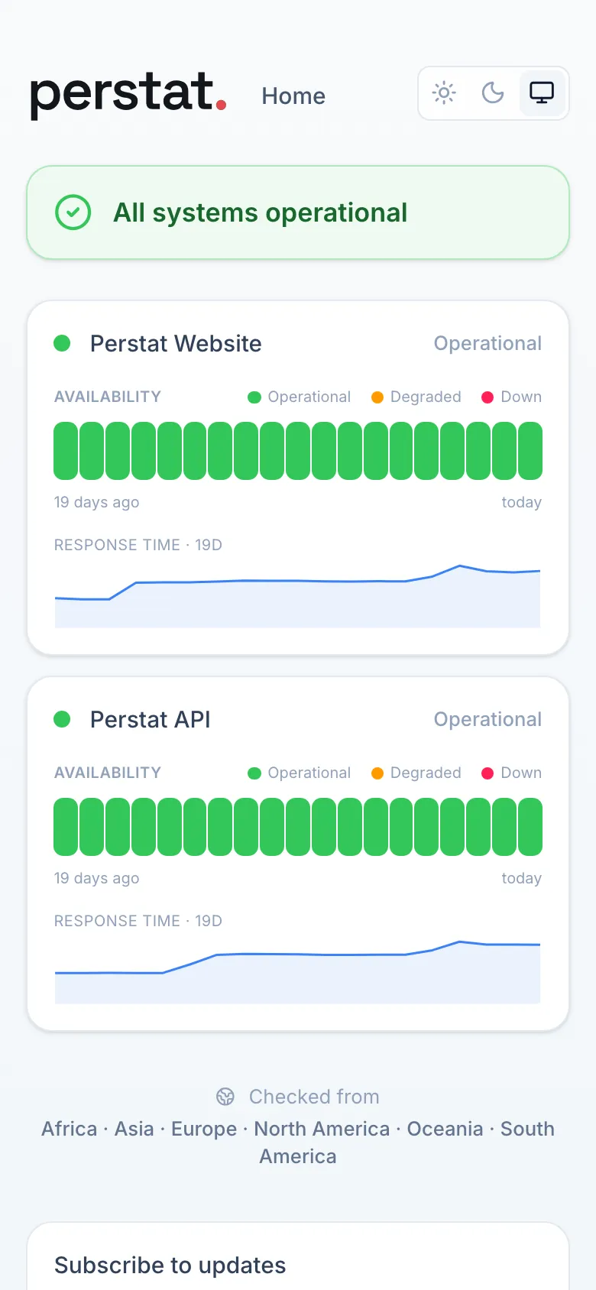Screen dimensions: 596x1290
Task: Open the Home navigation link
Action: pos(293,96)
